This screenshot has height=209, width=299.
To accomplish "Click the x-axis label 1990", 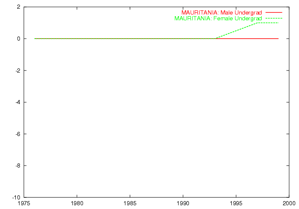I will [x=183, y=204].
